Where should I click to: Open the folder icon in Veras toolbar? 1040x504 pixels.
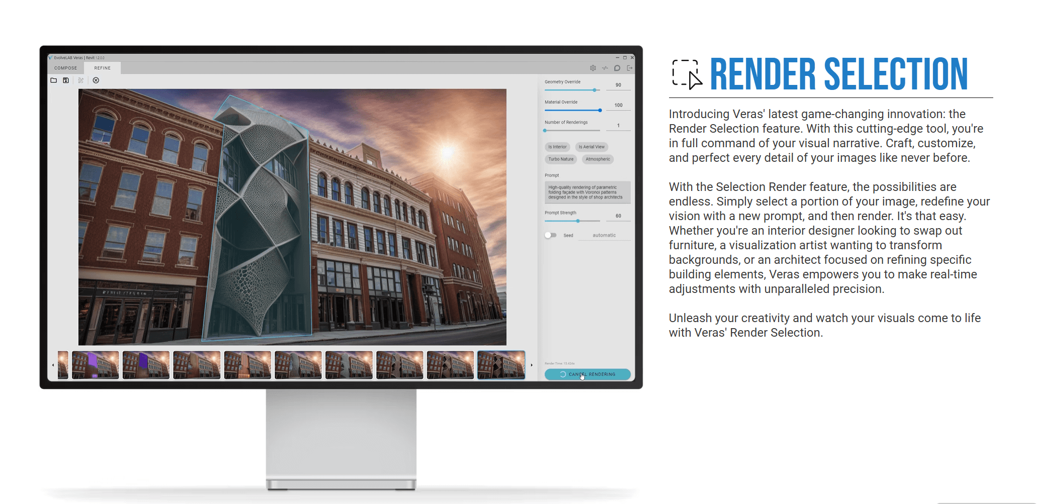pyautogui.click(x=53, y=80)
